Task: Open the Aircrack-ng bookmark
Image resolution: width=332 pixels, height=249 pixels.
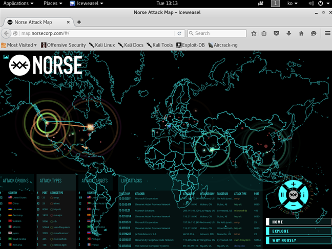Action: pos(223,45)
